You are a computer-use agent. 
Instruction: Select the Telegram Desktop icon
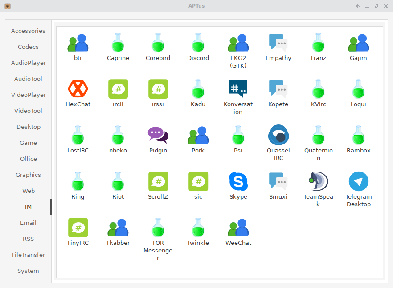coord(358,181)
